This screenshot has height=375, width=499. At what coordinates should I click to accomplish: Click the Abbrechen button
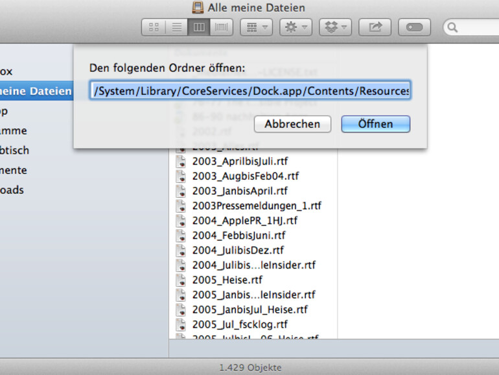click(x=292, y=124)
